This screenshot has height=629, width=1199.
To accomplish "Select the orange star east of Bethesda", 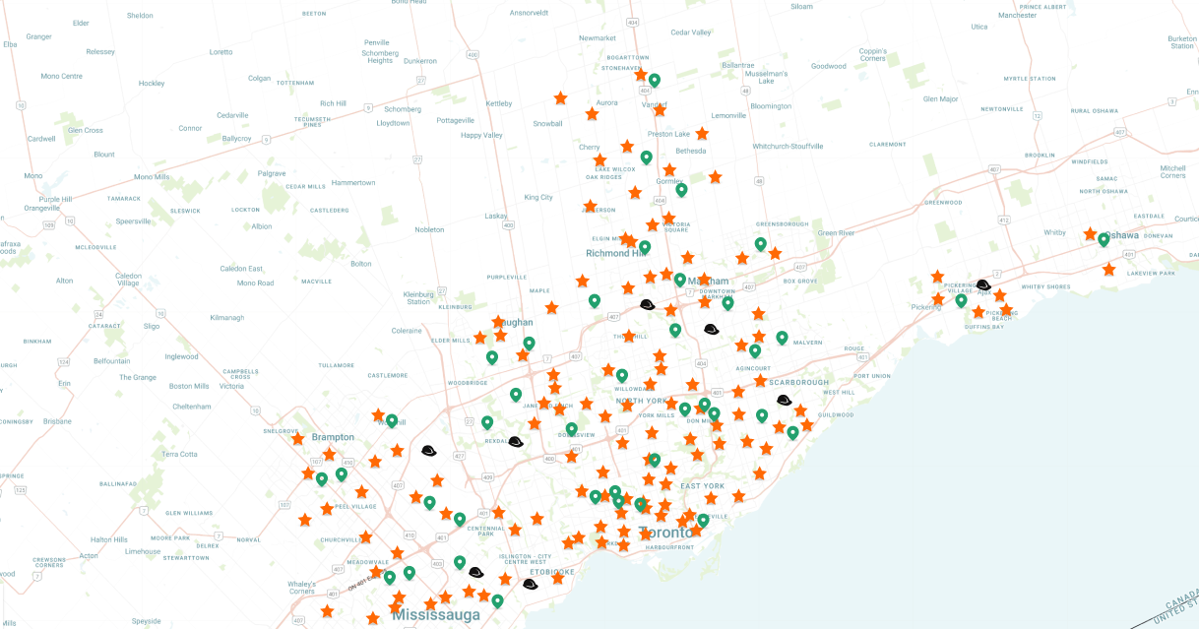I will pyautogui.click(x=715, y=177).
